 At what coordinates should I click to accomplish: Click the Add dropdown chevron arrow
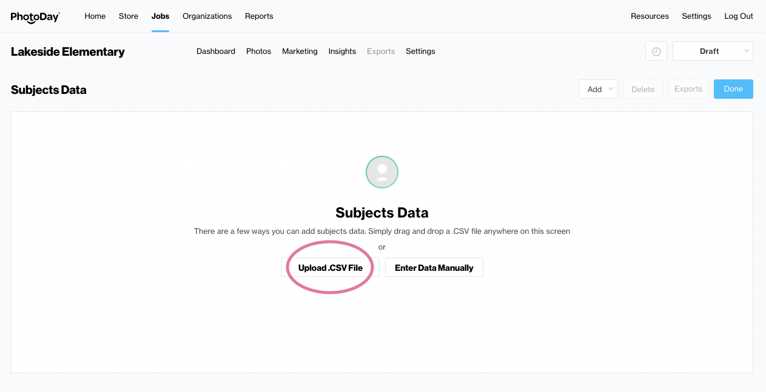611,89
